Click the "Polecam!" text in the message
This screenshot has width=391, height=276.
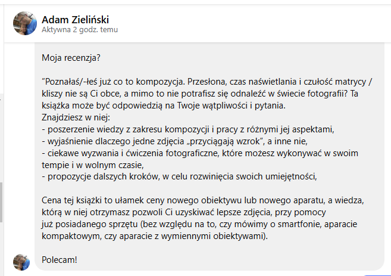[60, 260]
